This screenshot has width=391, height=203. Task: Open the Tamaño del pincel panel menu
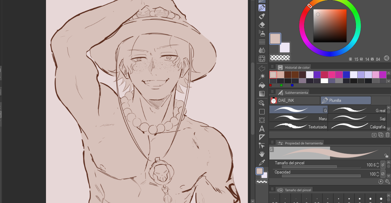click(272, 189)
